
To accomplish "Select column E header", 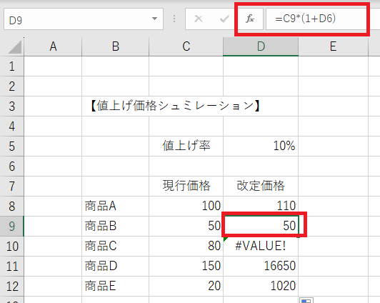I will pos(334,46).
